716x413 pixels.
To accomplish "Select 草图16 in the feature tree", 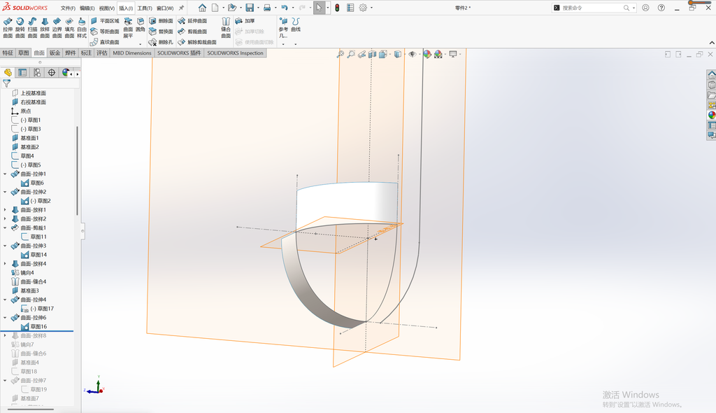I will [x=38, y=327].
